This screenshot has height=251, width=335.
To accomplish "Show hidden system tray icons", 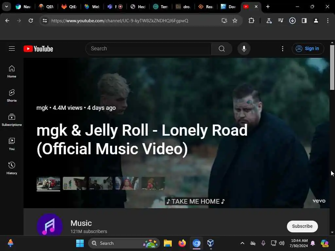I will 242,243.
